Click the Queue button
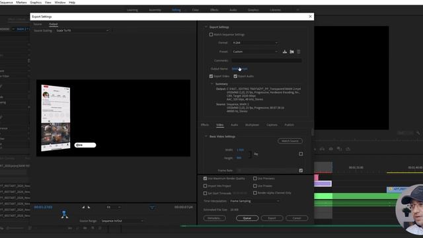Screen dimensions: 423x238 pos(247,218)
